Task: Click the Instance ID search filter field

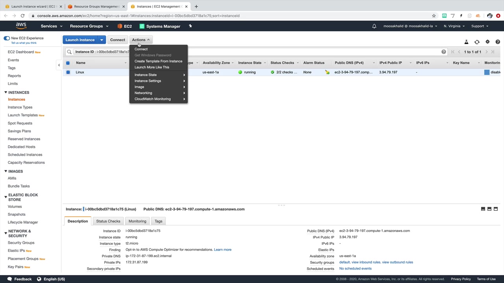Action: click(256, 52)
